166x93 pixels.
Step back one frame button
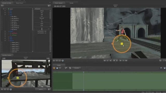click(110, 61)
